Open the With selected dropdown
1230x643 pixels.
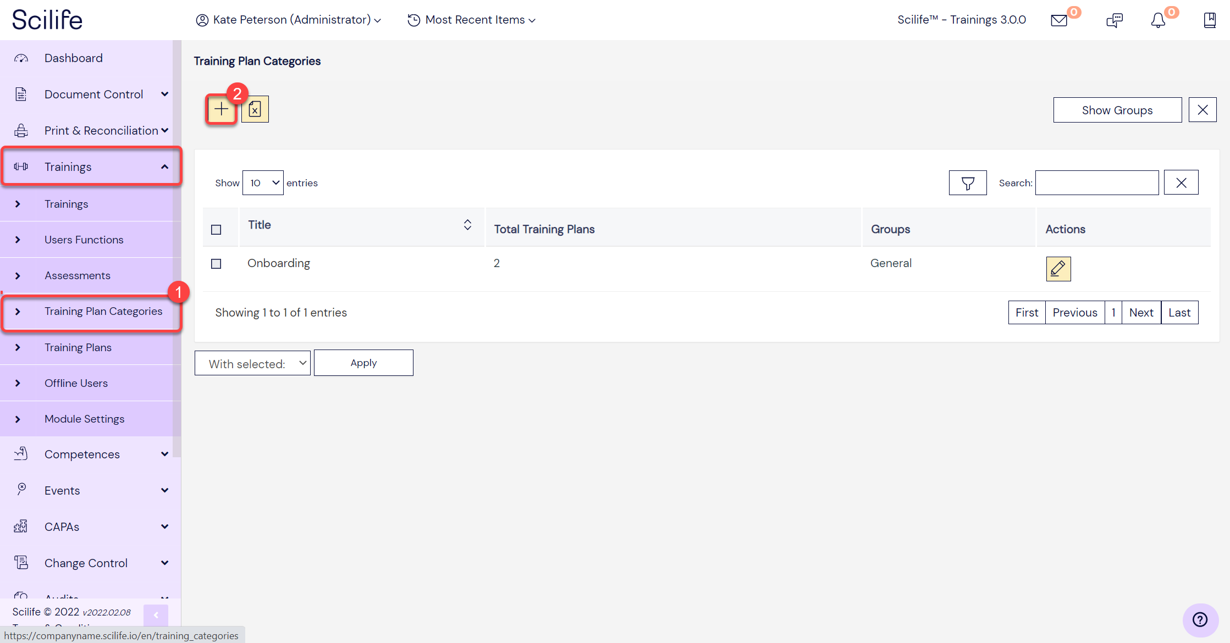click(x=252, y=363)
